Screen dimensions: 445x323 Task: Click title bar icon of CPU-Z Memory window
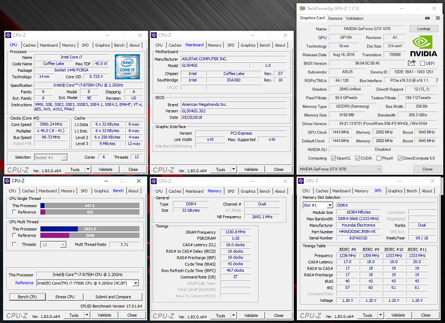[x=154, y=181]
